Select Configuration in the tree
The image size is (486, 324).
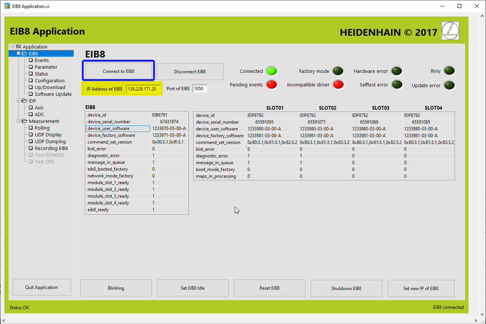50,80
